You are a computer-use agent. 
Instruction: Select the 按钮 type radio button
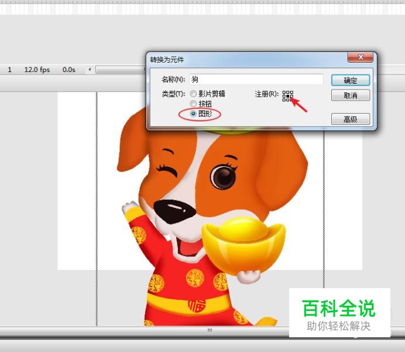(193, 104)
